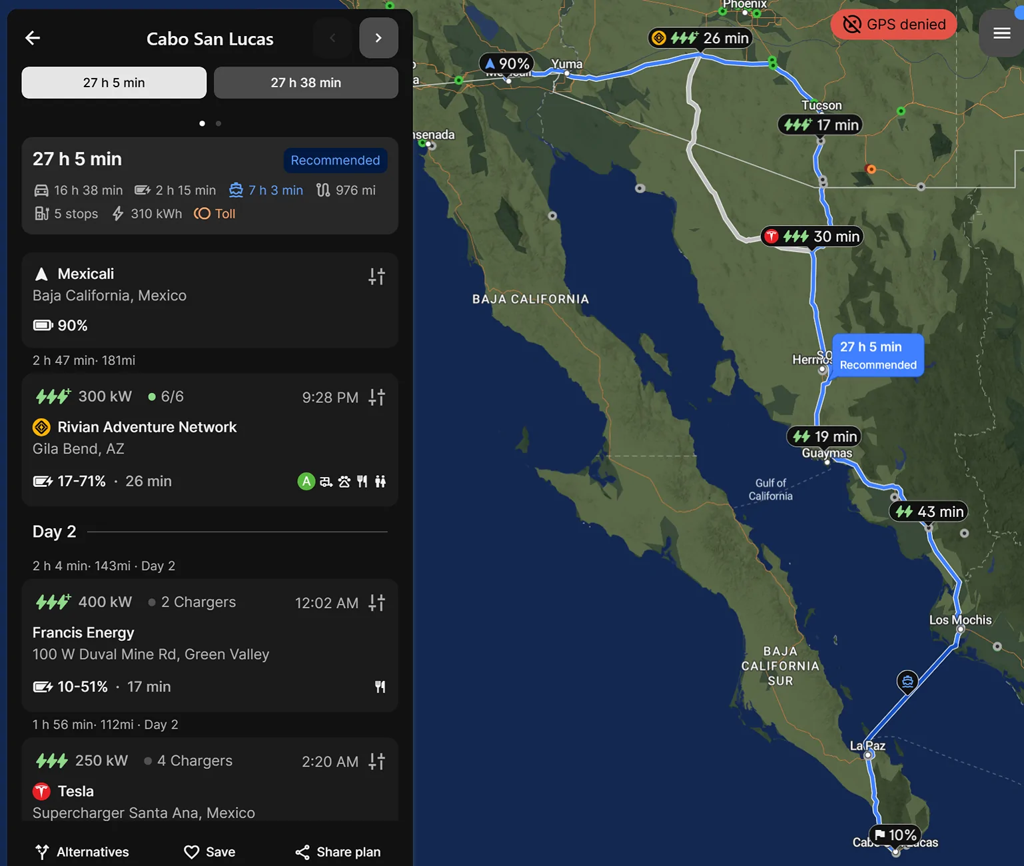Switch to second page indicator dot
Image resolution: width=1024 pixels, height=866 pixels.
219,123
